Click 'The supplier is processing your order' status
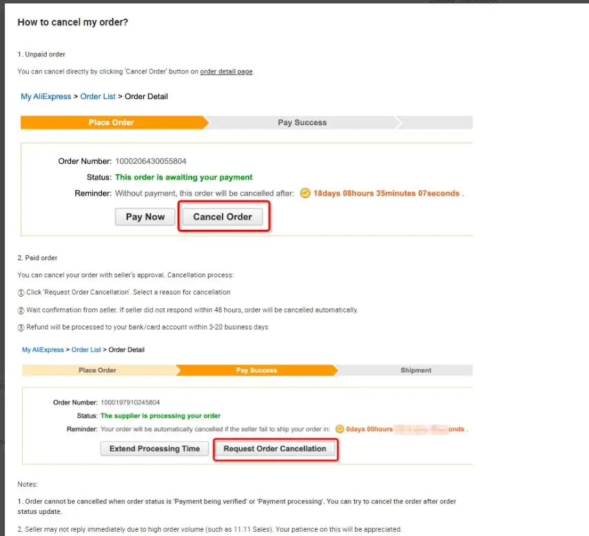589x536 pixels. (x=161, y=416)
